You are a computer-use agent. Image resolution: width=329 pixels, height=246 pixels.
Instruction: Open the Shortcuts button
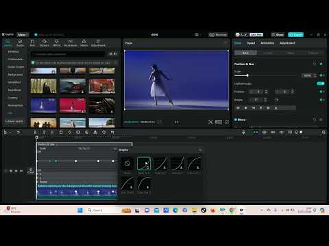[x=219, y=35]
